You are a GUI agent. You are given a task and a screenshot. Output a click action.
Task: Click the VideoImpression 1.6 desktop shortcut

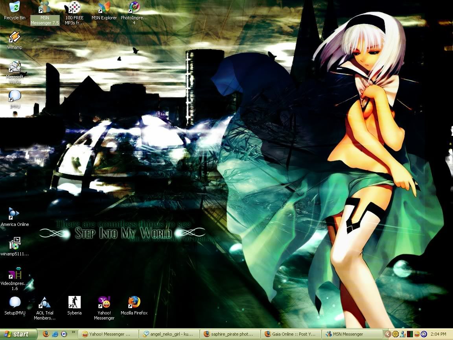coord(15,279)
